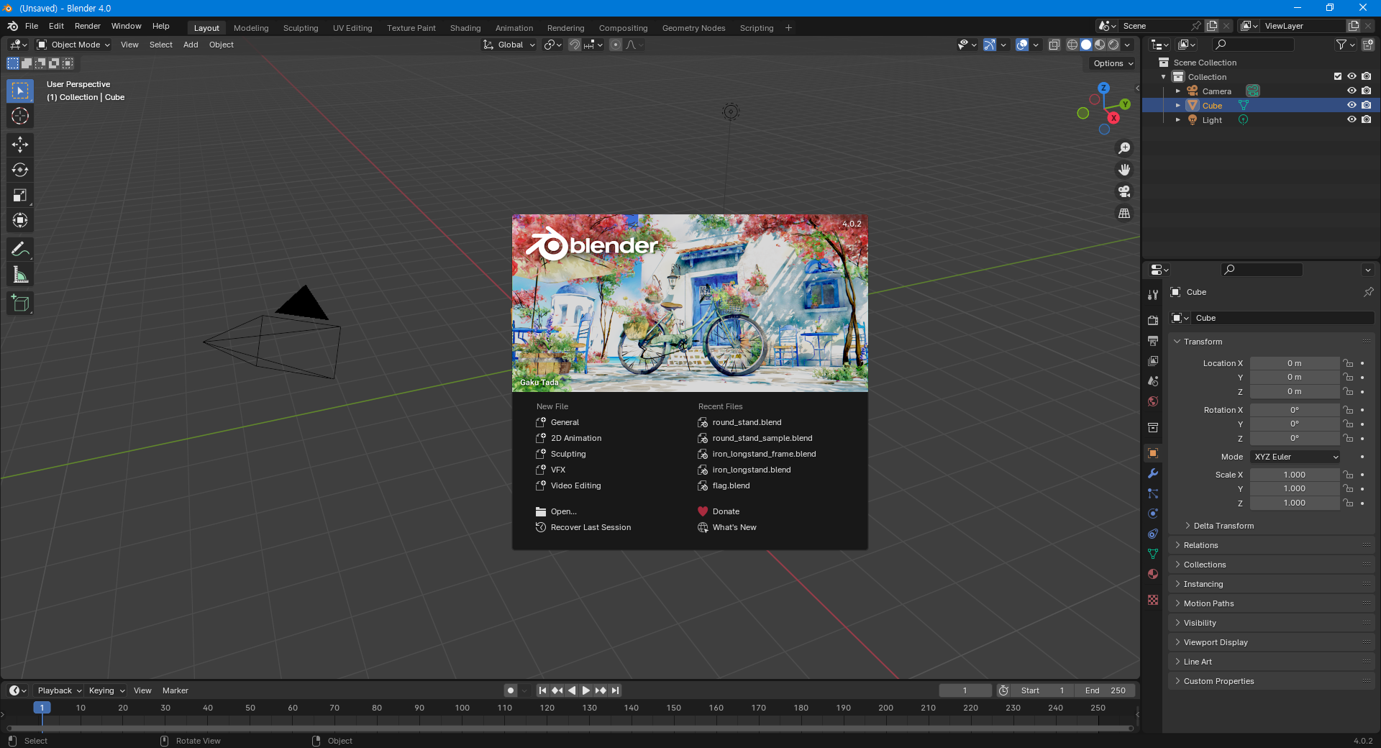Hide Cube in viewport via eye icon
Viewport: 1381px width, 748px height.
click(x=1352, y=105)
